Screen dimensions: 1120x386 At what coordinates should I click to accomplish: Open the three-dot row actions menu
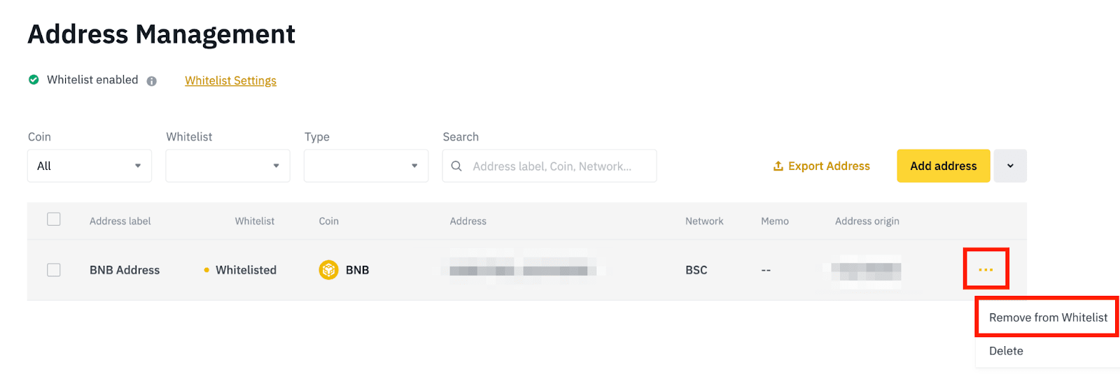[986, 270]
